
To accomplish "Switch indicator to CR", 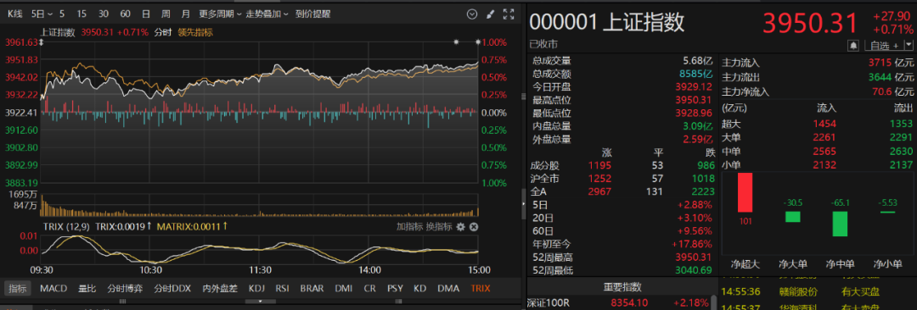I will (x=369, y=288).
